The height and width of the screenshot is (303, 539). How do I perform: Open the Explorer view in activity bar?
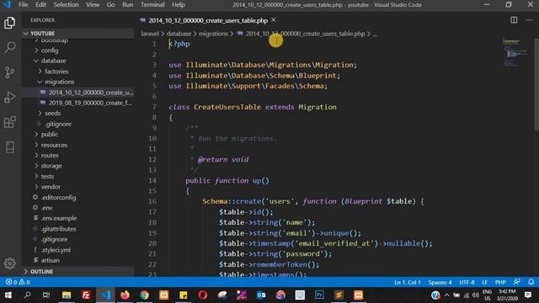(x=9, y=23)
